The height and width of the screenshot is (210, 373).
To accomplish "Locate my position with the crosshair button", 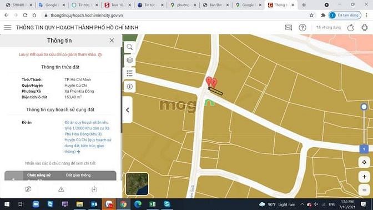I will [x=364, y=162].
